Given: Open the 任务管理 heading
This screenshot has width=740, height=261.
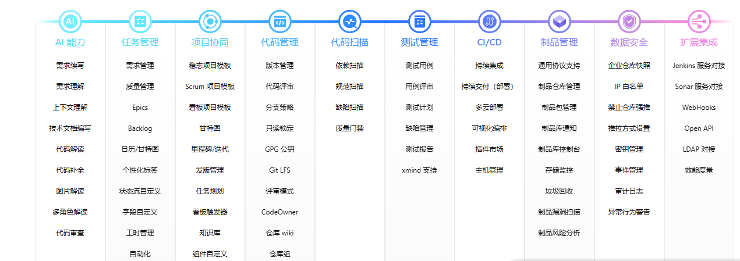Looking at the screenshot, I should [x=140, y=42].
